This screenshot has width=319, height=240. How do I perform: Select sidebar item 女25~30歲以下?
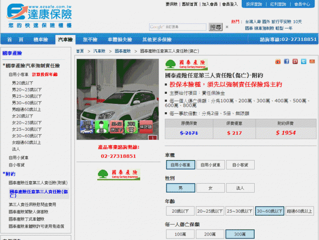[x=26, y=129]
